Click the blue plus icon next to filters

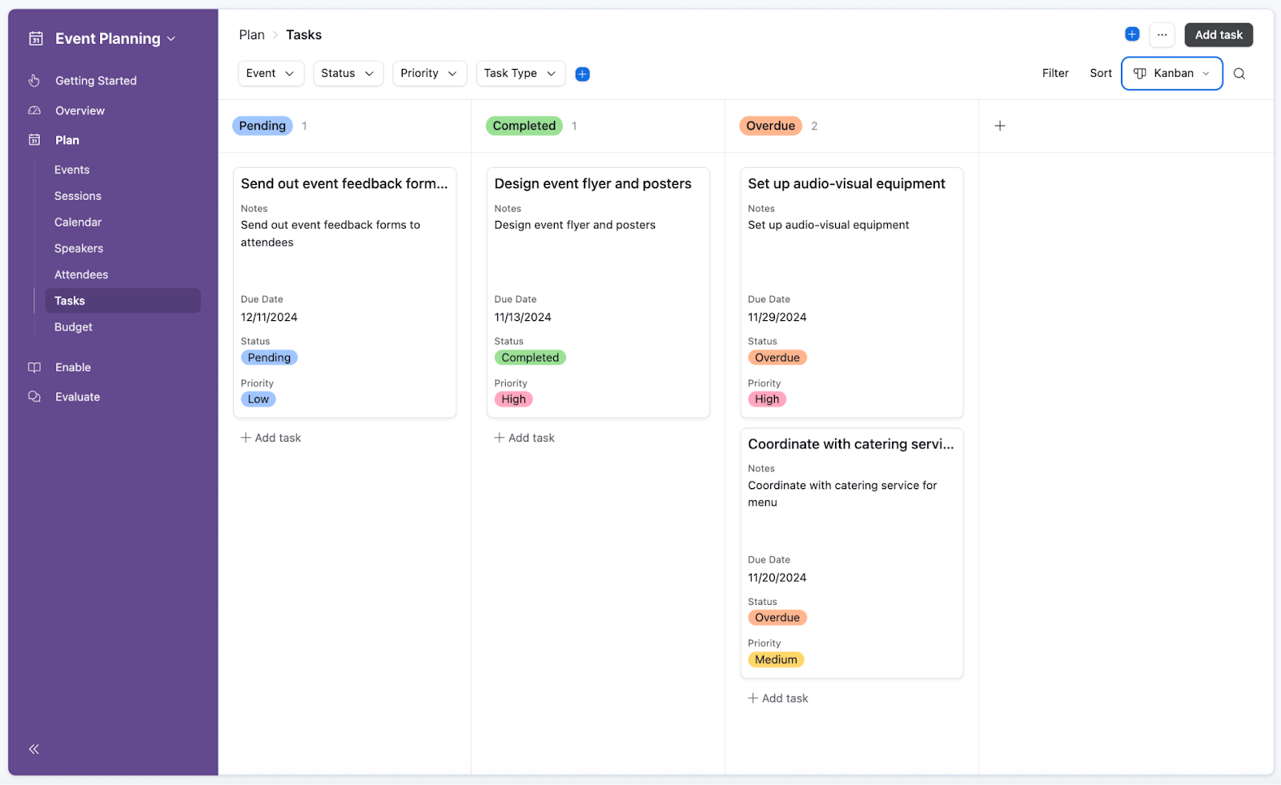coord(582,73)
